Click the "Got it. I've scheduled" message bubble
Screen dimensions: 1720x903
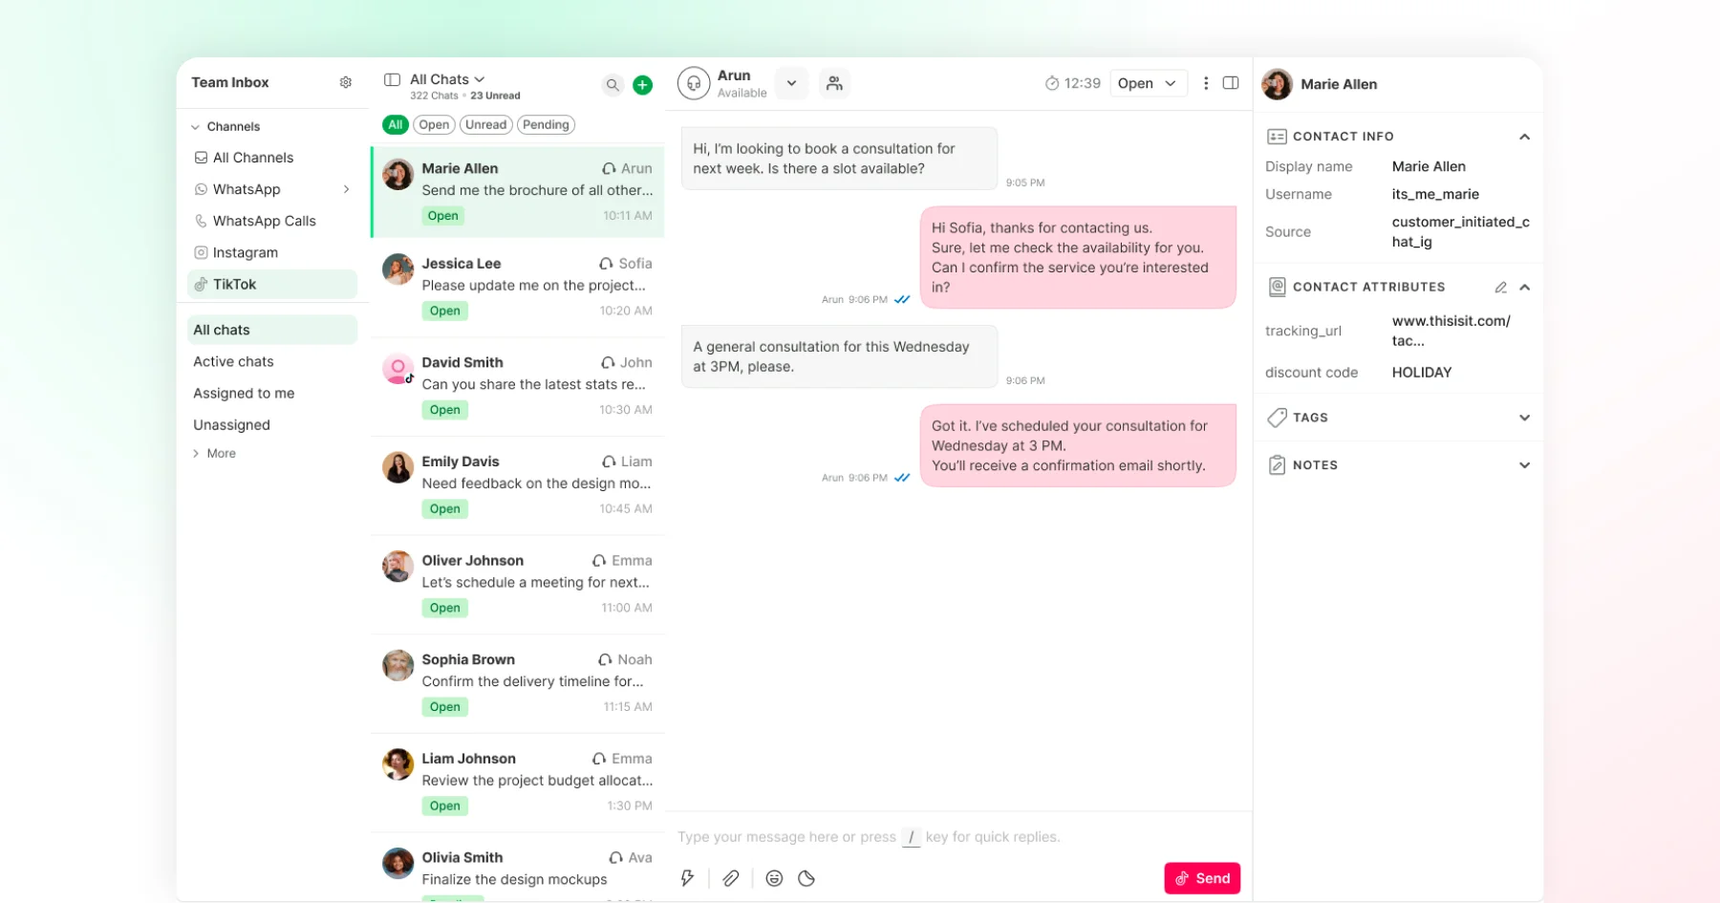[x=1078, y=445]
